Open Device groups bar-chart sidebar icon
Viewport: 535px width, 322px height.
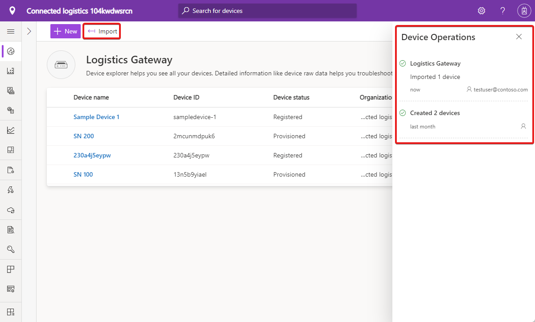tap(11, 71)
